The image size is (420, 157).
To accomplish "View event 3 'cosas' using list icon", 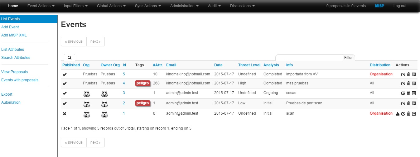I will click(x=414, y=93).
